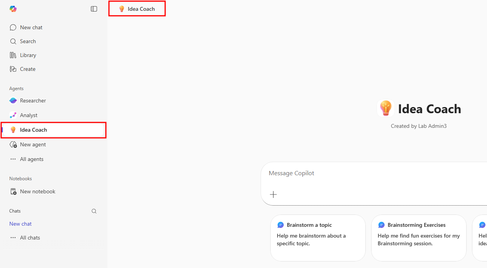Click the large Idea Coach lightbulb logo
Screen dimensions: 487x268
385,108
